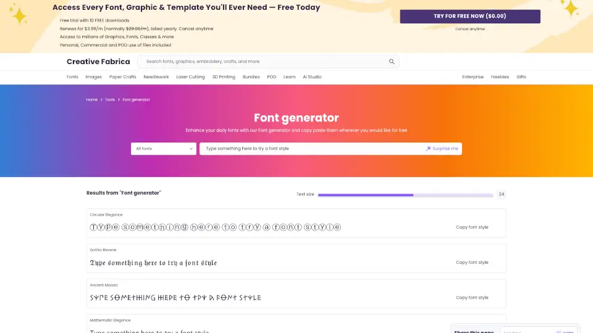Click Home breadcrumb link

(x=92, y=100)
